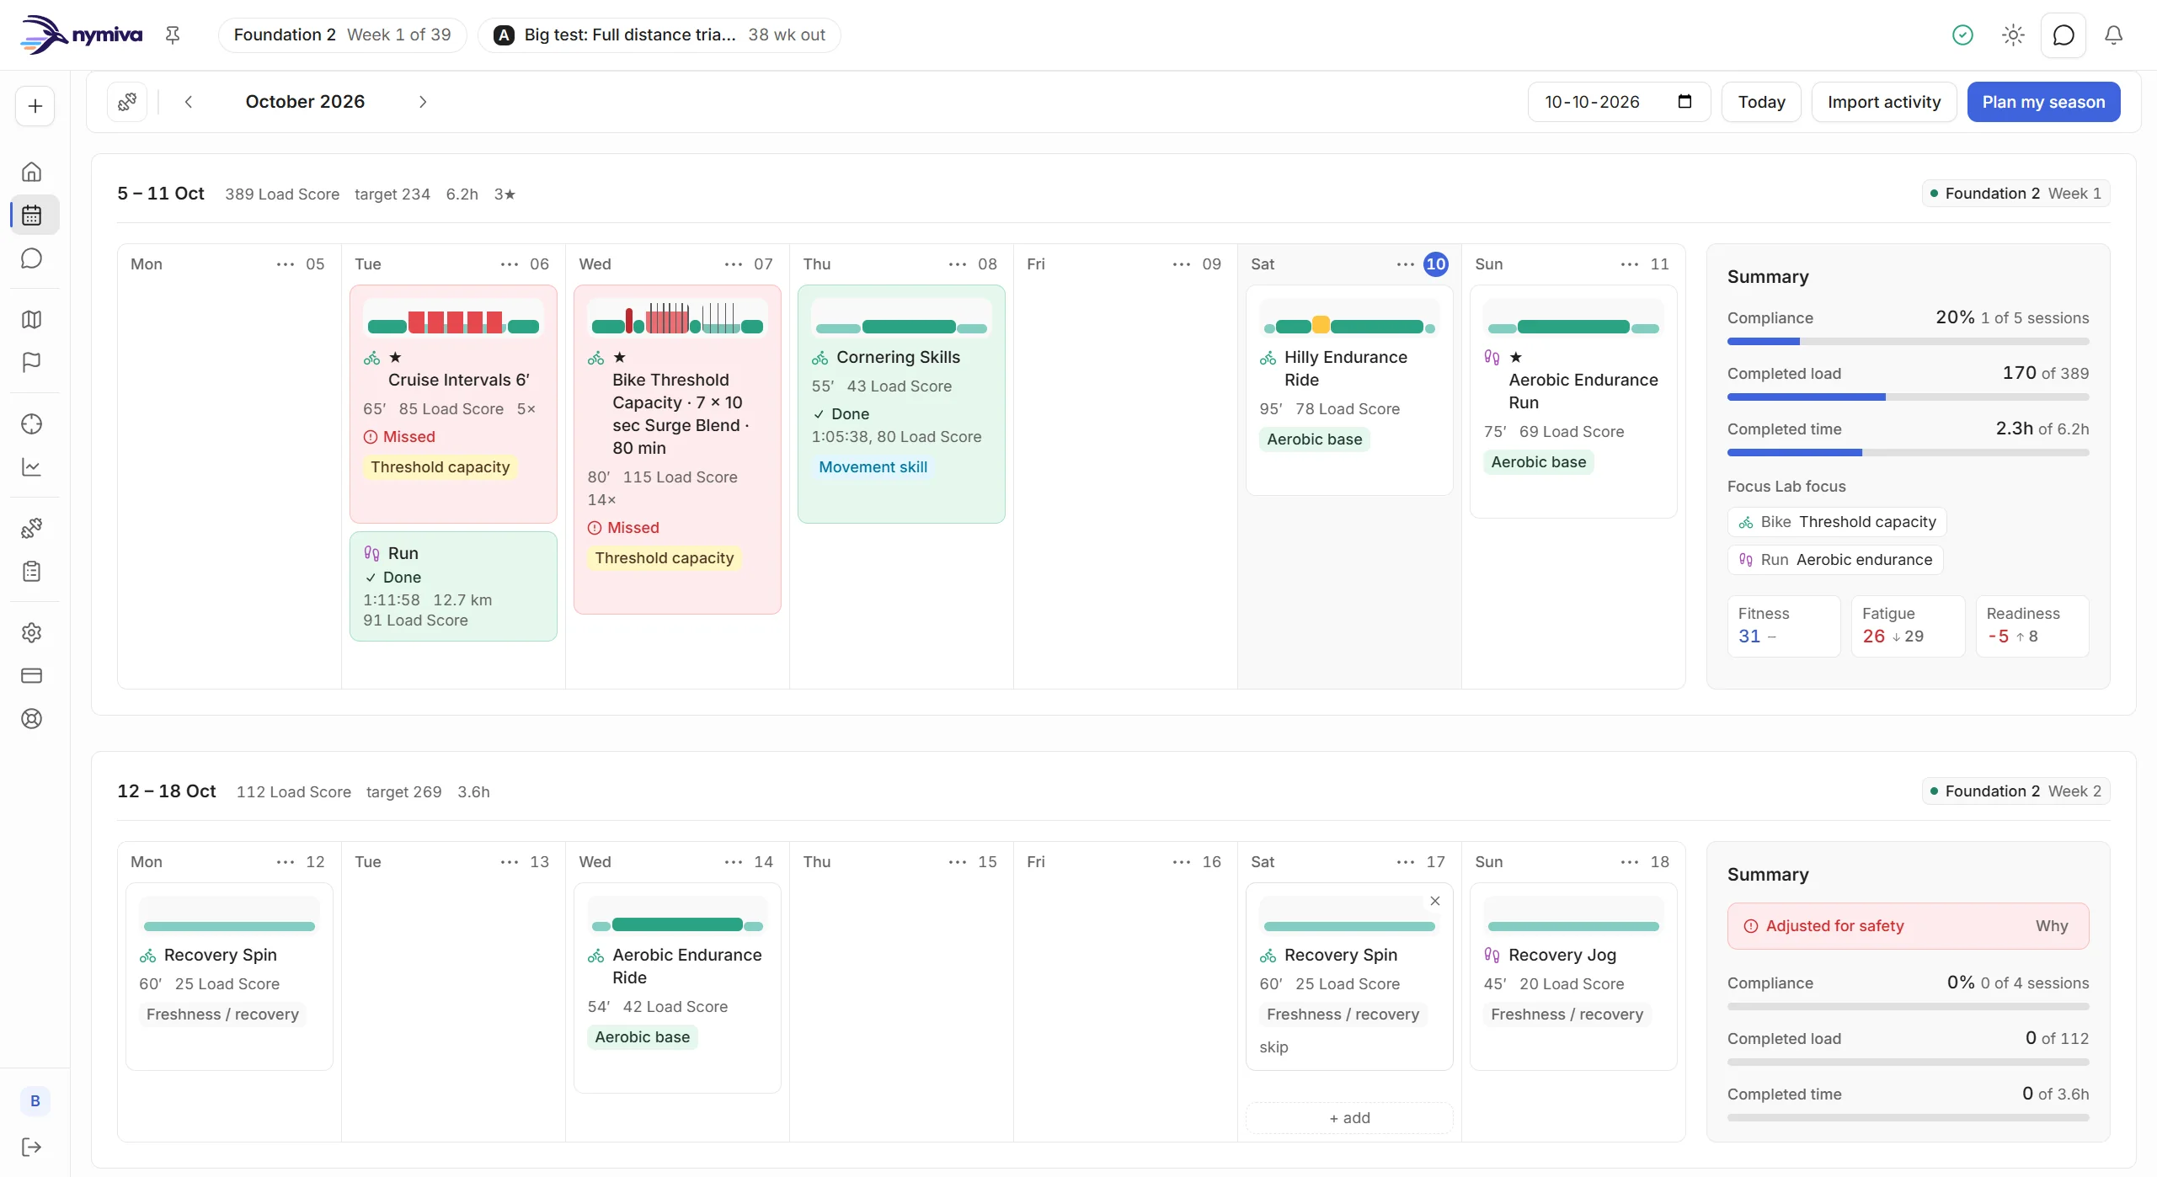Open the date picker calendar icon
2157x1177 pixels.
[x=1684, y=102]
